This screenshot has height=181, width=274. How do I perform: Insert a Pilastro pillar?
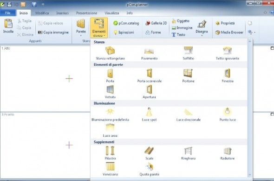[x=110, y=153]
